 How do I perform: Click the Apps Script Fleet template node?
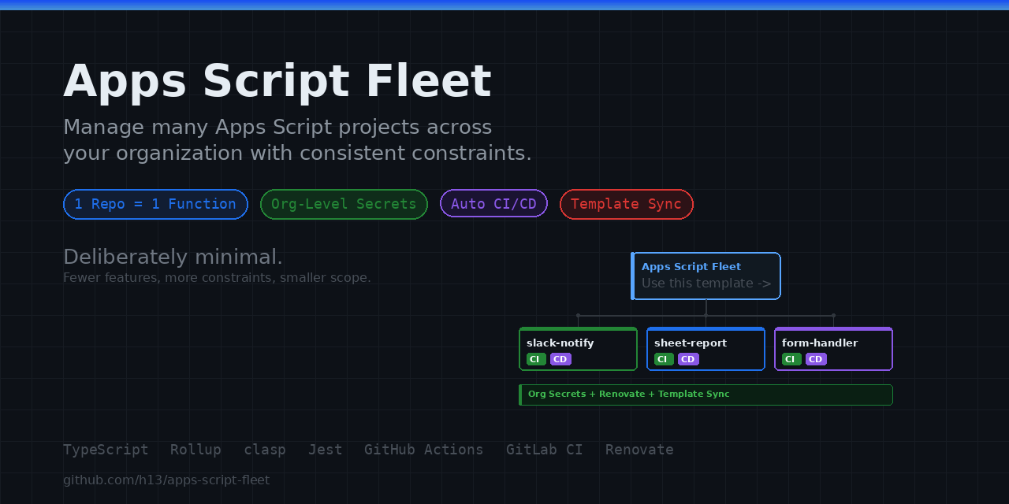click(706, 276)
